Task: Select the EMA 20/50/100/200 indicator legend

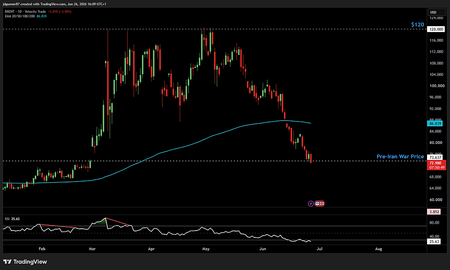Action: pos(20,16)
